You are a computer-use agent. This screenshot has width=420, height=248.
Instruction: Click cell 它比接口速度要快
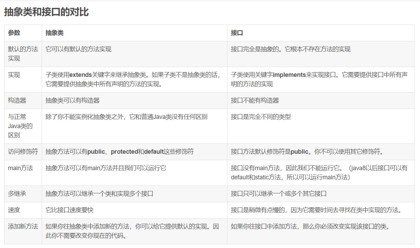(x=135, y=210)
